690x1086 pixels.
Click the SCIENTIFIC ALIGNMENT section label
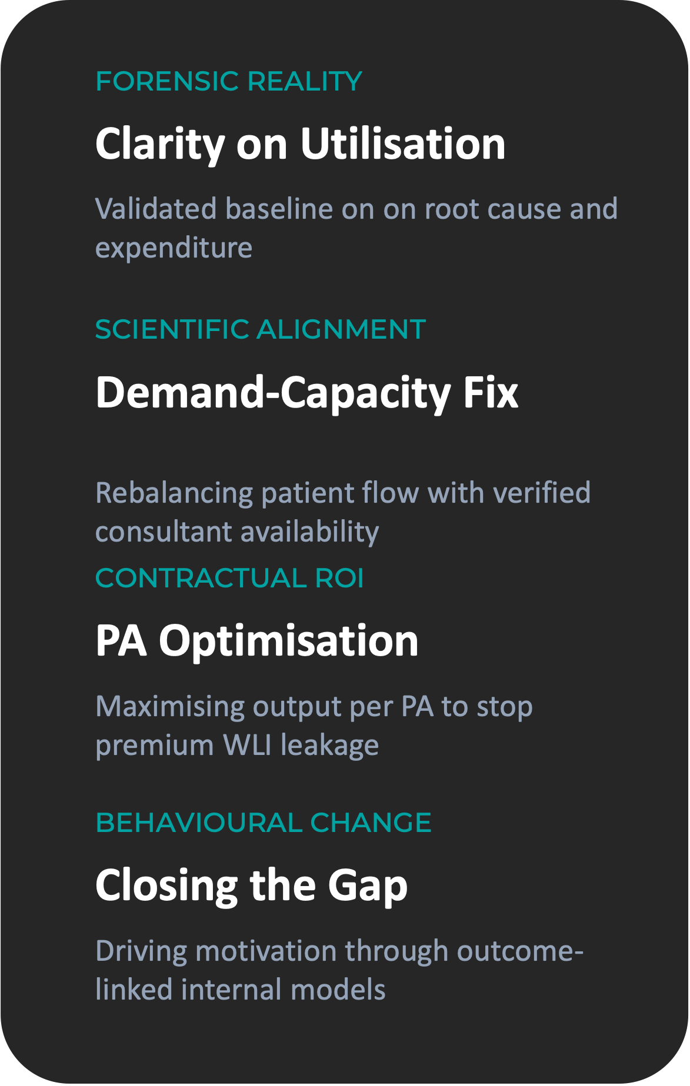click(260, 329)
